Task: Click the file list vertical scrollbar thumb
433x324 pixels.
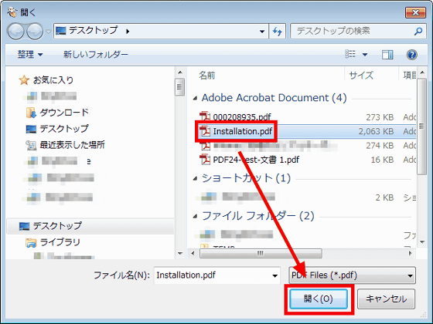Action: [421, 127]
